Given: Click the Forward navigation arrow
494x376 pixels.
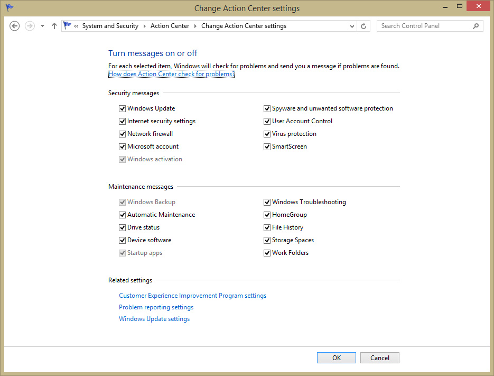Looking at the screenshot, I should click(x=30, y=26).
